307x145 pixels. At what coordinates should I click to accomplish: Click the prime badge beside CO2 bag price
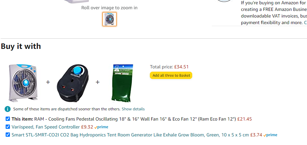(270, 135)
